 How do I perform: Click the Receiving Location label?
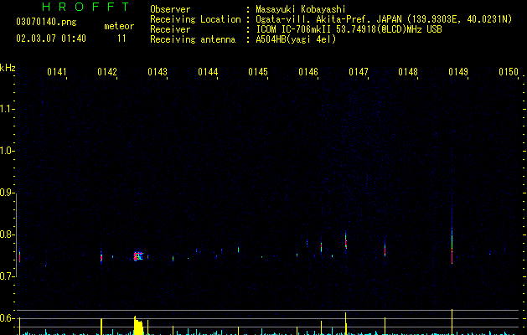195,19
